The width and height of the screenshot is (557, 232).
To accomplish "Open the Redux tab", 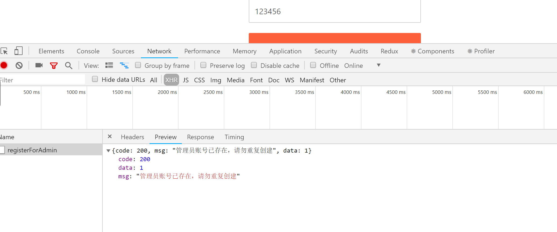I will coord(389,51).
